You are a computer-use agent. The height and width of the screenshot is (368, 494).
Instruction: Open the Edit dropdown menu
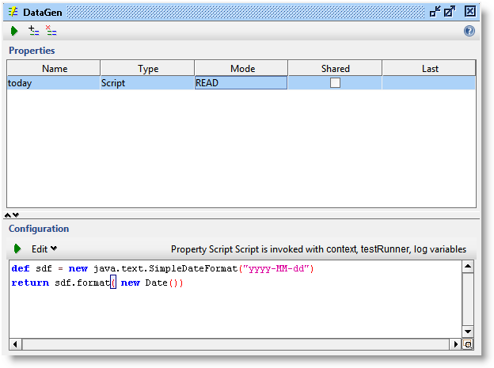(44, 249)
